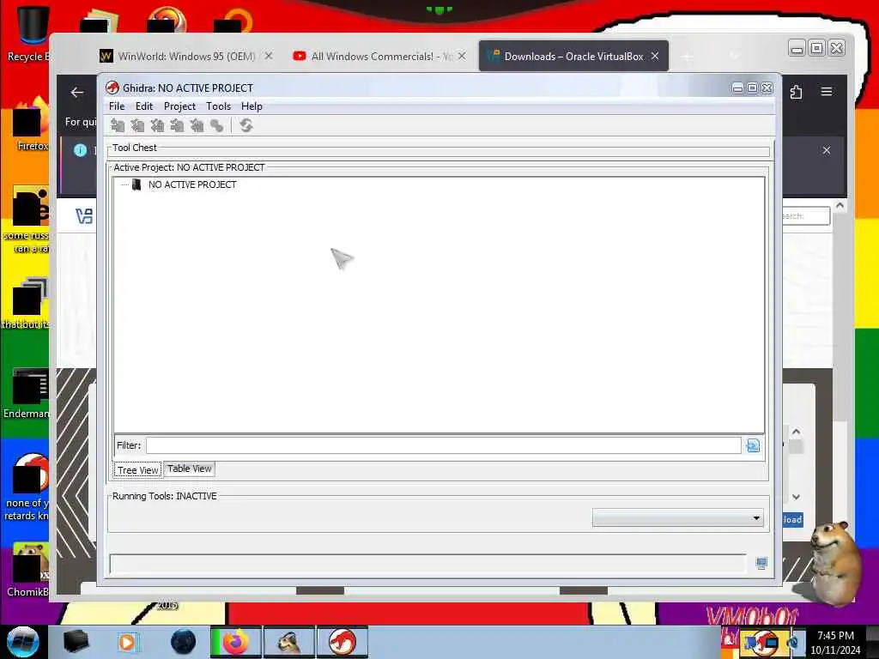Select the ChomikB desktop icon

click(x=28, y=570)
